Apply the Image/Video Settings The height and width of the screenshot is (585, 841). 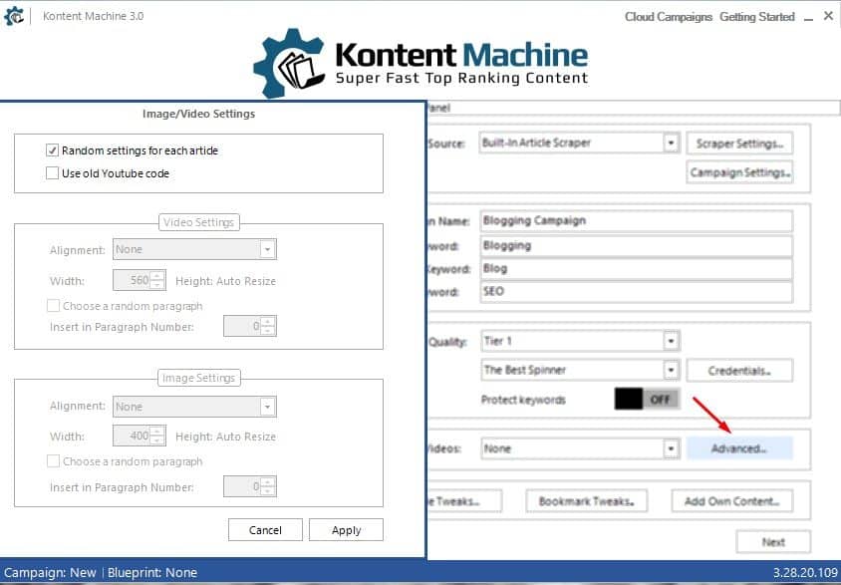pyautogui.click(x=346, y=530)
